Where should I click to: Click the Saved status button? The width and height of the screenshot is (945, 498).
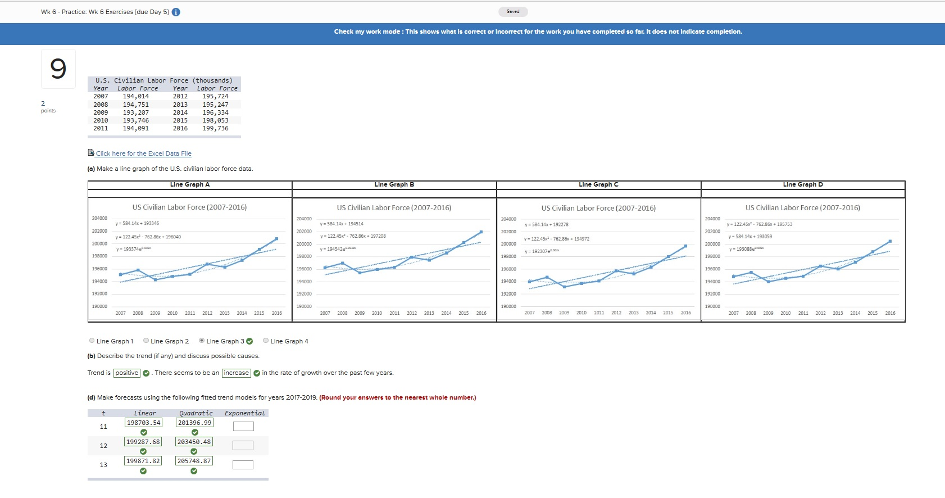513,12
